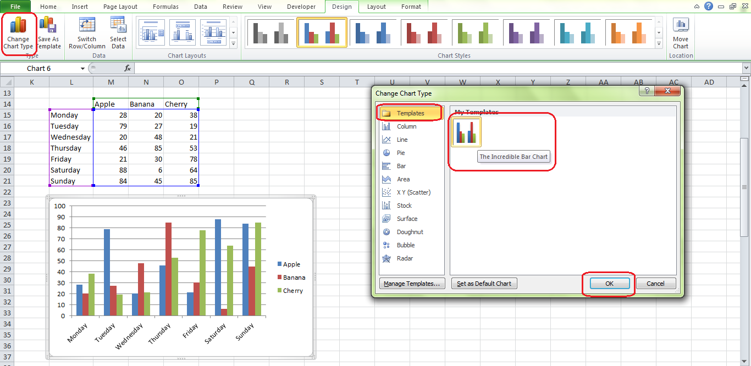Click Manage Templates button
Viewport: 751px width, 366px height.
pyautogui.click(x=412, y=283)
